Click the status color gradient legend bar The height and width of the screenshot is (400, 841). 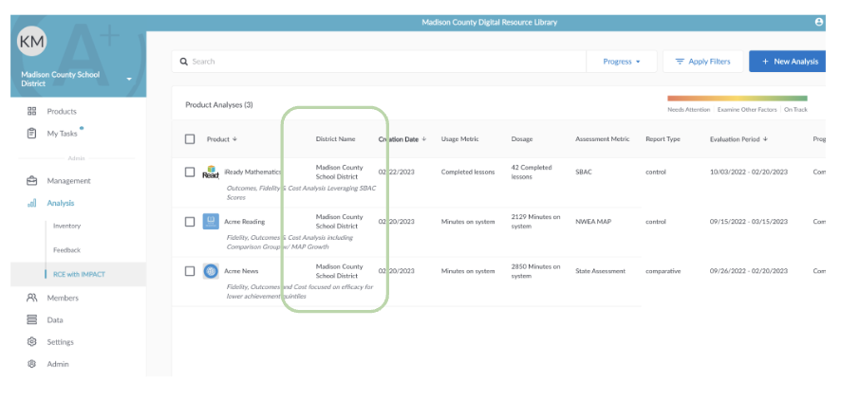click(x=737, y=99)
